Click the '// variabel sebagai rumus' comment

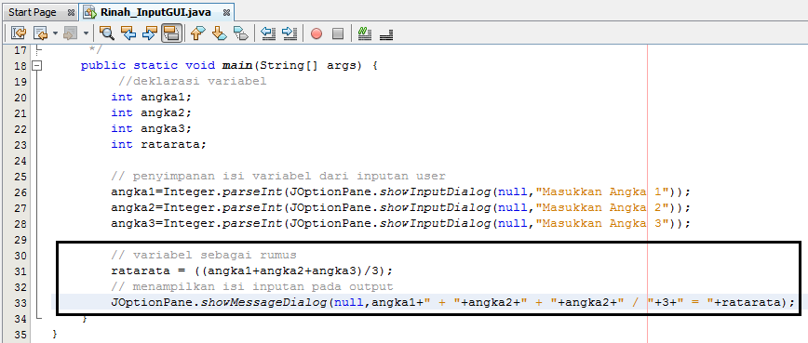(x=204, y=255)
